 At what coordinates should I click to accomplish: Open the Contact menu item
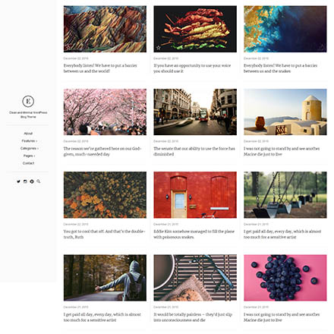pyautogui.click(x=28, y=163)
